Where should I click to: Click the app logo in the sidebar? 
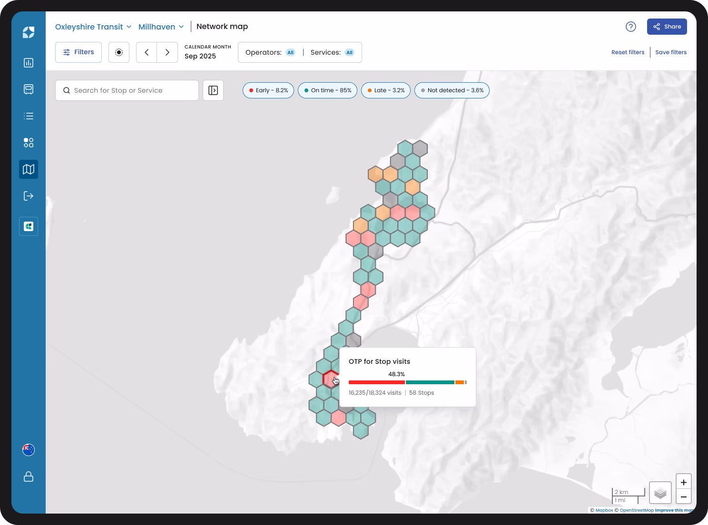coord(29,32)
